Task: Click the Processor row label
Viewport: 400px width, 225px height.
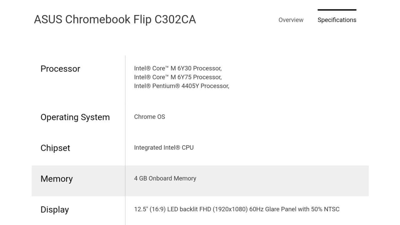Action: click(x=60, y=69)
